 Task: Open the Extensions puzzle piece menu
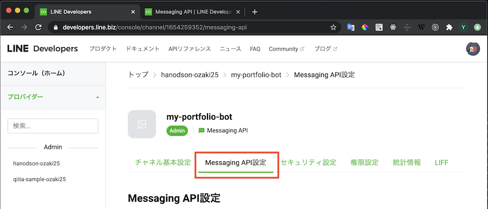(x=449, y=27)
